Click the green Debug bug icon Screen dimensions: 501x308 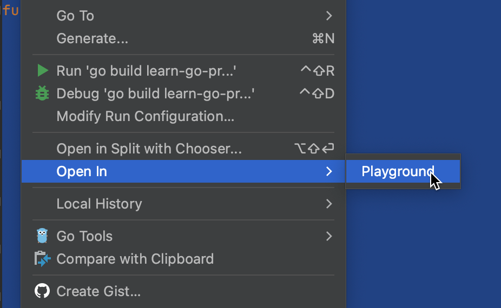coord(42,94)
